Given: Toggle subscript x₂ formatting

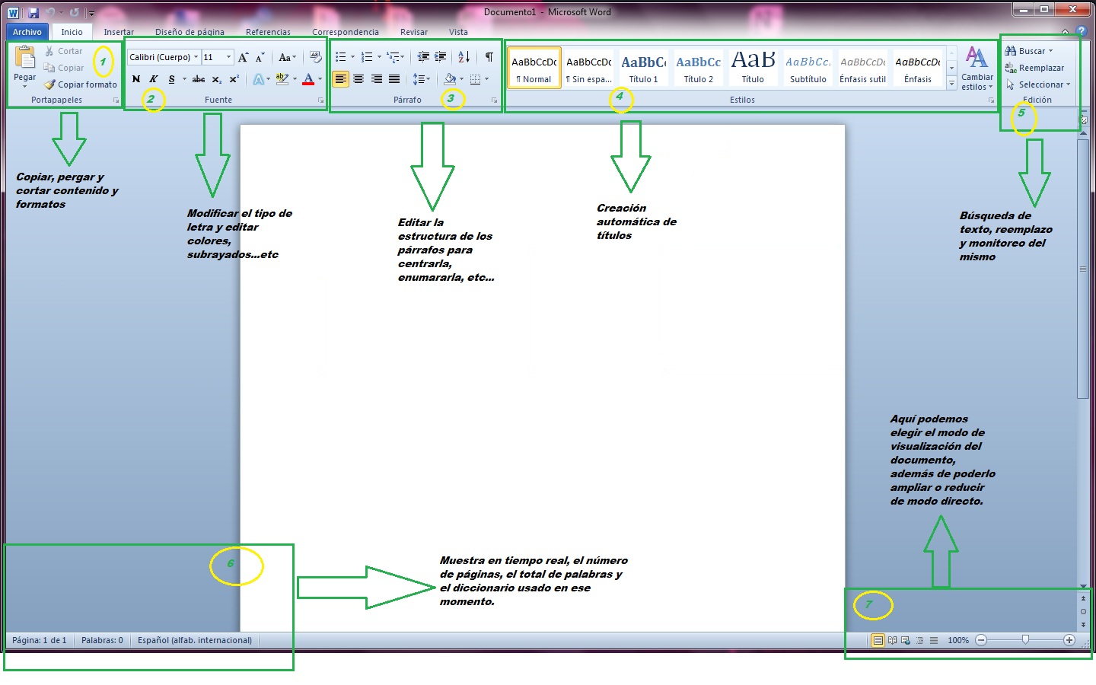Looking at the screenshot, I should coord(217,79).
